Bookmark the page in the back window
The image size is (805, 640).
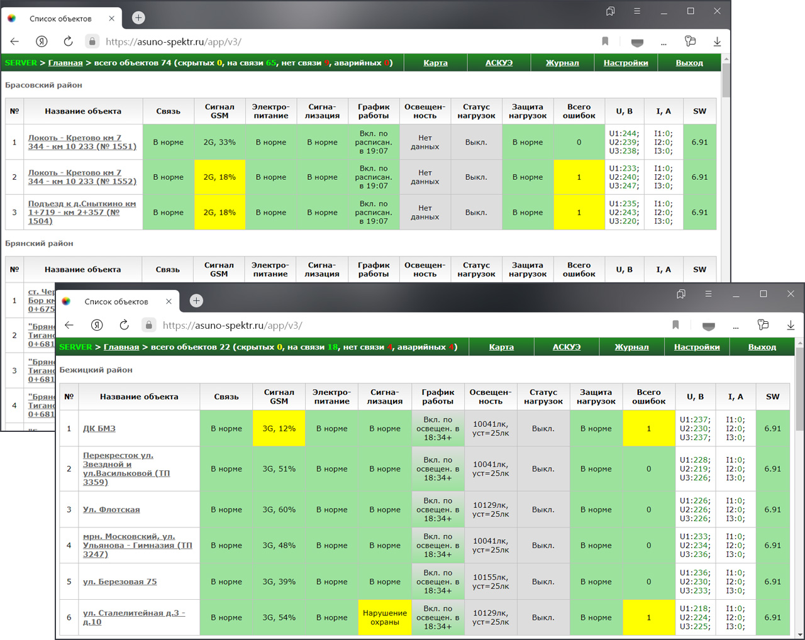(x=605, y=41)
